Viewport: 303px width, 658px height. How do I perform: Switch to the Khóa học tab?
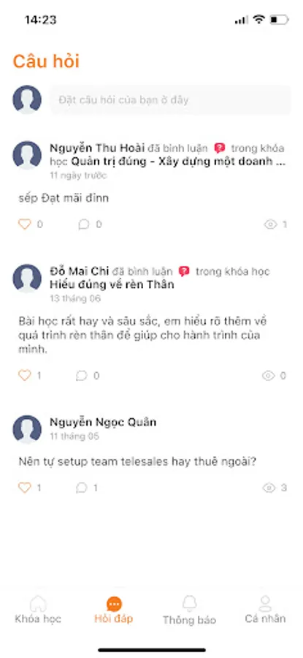(38, 609)
